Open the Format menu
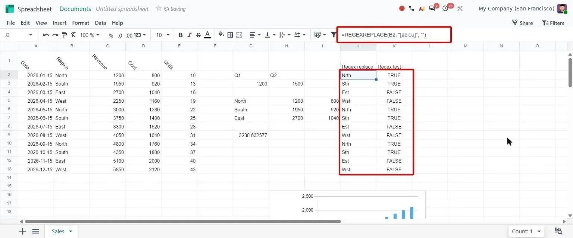Image resolution: width=573 pixels, height=238 pixels. coord(81,23)
